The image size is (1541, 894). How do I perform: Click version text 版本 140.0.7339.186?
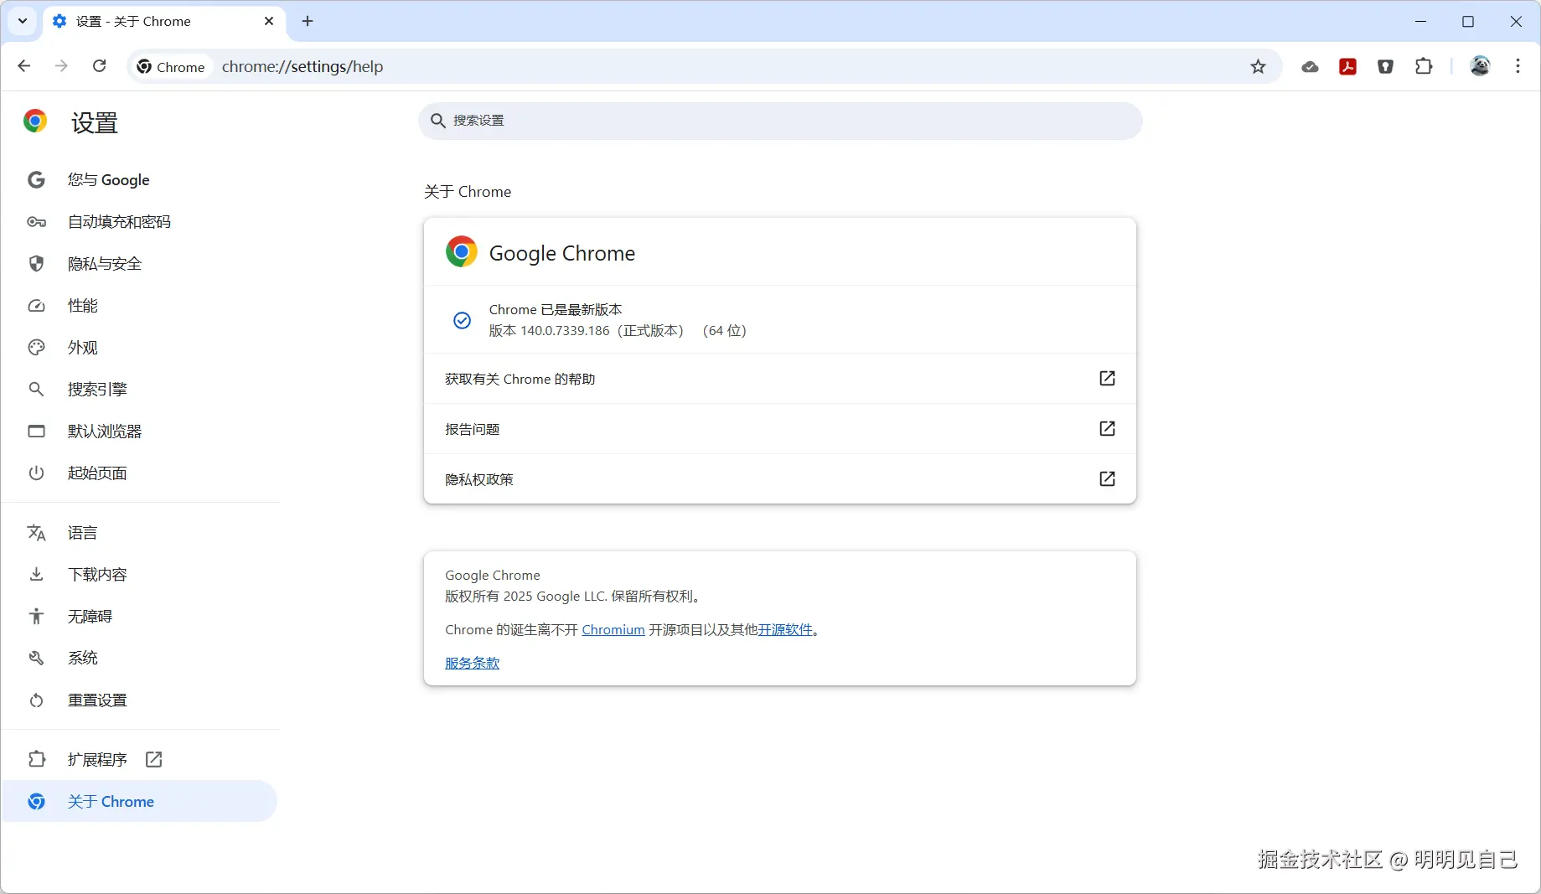pos(550,331)
